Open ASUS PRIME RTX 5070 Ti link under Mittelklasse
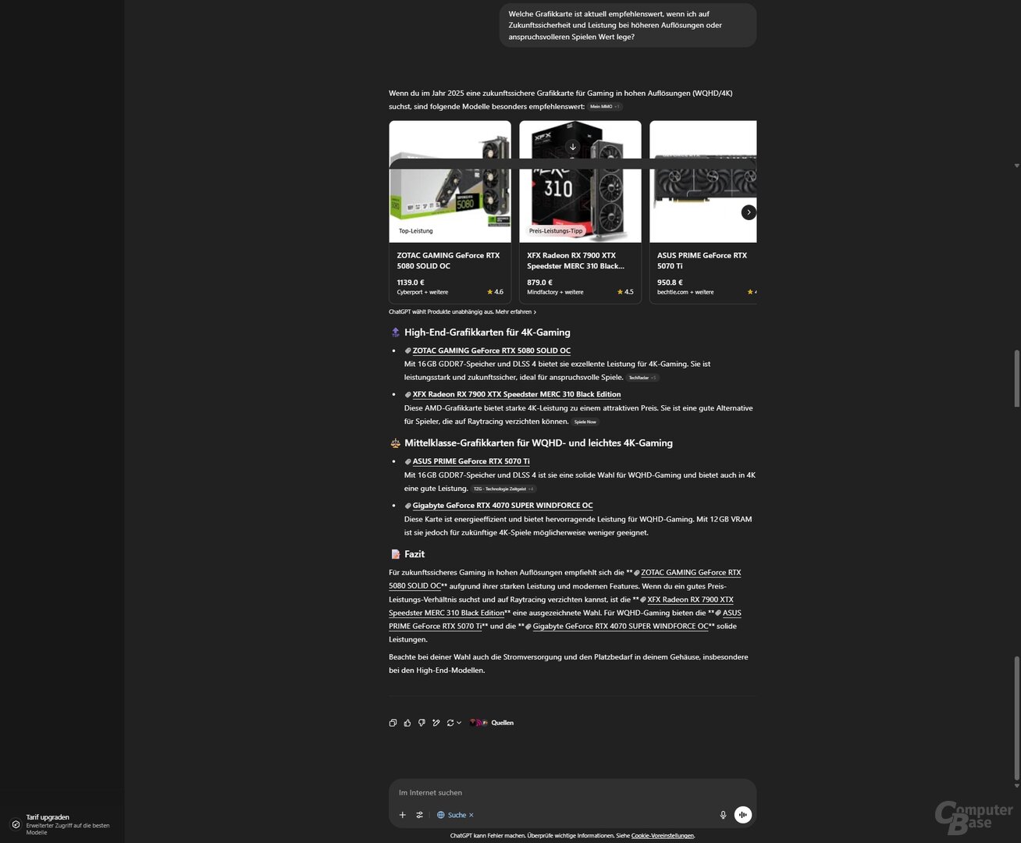 [471, 461]
